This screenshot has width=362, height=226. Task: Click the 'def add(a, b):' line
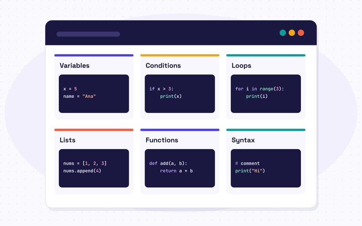[168, 163]
